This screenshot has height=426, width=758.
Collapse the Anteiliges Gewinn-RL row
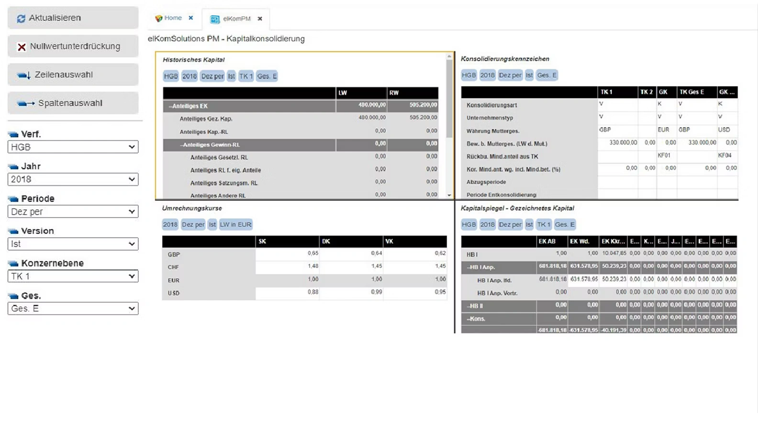181,145
